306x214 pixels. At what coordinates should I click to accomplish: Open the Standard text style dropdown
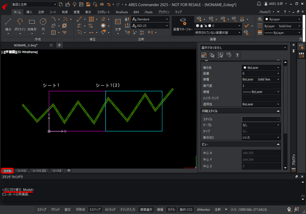150,19
